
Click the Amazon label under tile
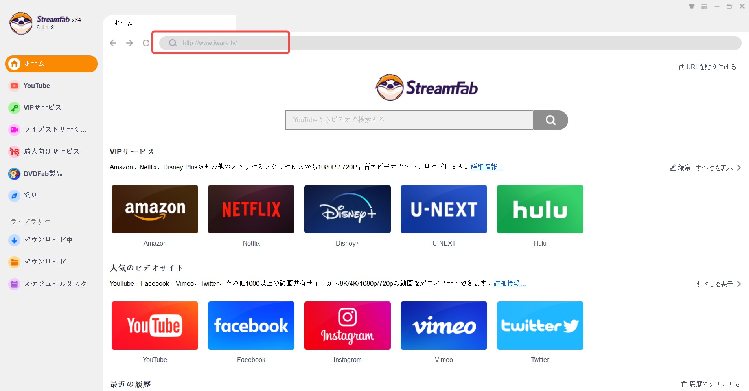(155, 243)
